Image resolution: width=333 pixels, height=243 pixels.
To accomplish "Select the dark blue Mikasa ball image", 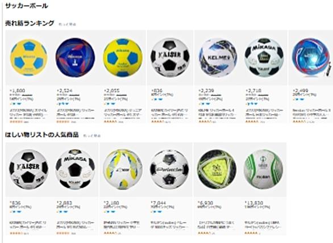I will pos(75,57).
